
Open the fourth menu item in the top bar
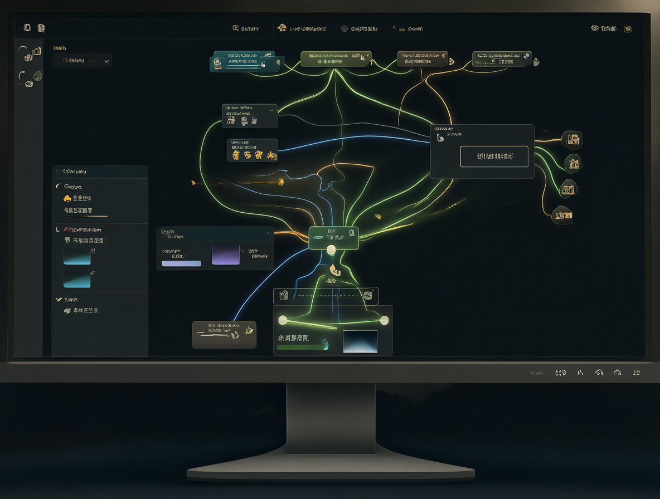408,28
